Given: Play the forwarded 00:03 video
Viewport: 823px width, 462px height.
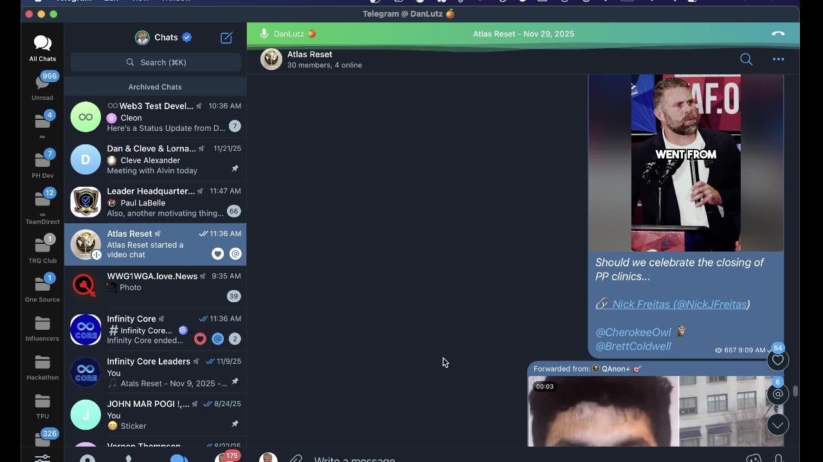Looking at the screenshot, I should pos(656,411).
